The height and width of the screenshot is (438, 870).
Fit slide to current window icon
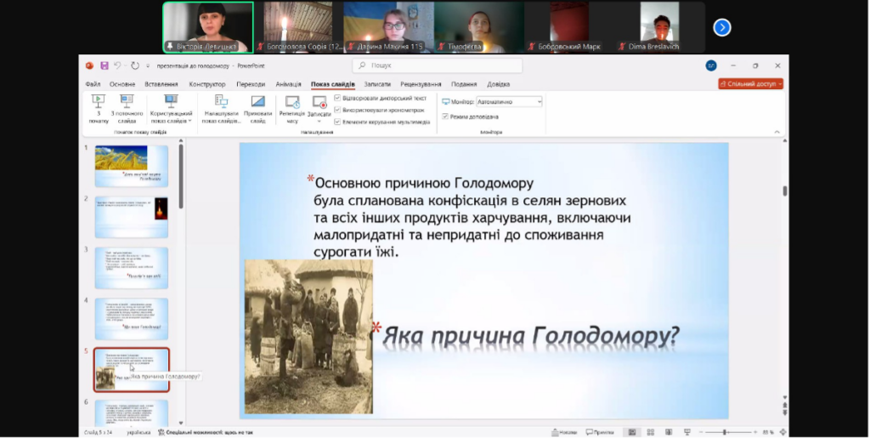click(x=782, y=432)
